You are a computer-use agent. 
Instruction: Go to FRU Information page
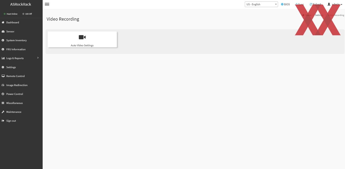[16, 49]
